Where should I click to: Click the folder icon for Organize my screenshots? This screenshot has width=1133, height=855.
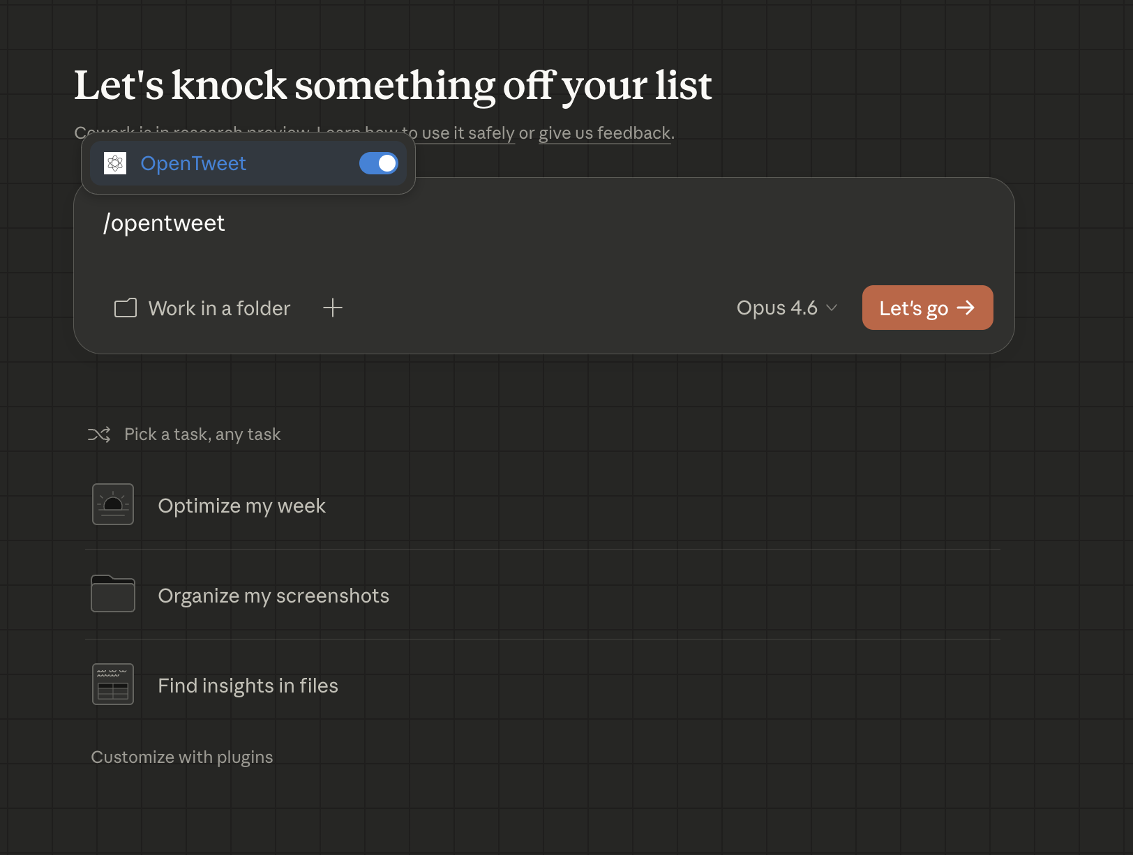[x=113, y=593]
